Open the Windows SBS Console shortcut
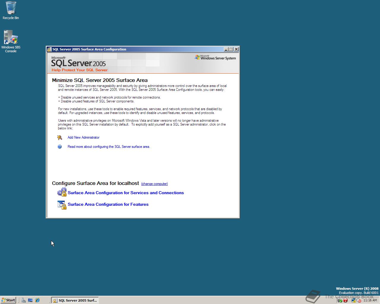Viewport: 380px width, 304px height. point(11,41)
